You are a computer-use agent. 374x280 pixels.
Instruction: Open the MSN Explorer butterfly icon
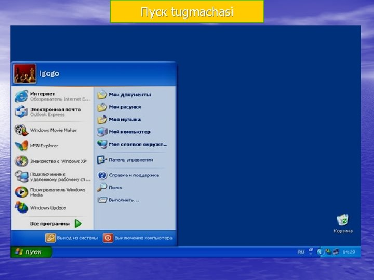[21, 146]
